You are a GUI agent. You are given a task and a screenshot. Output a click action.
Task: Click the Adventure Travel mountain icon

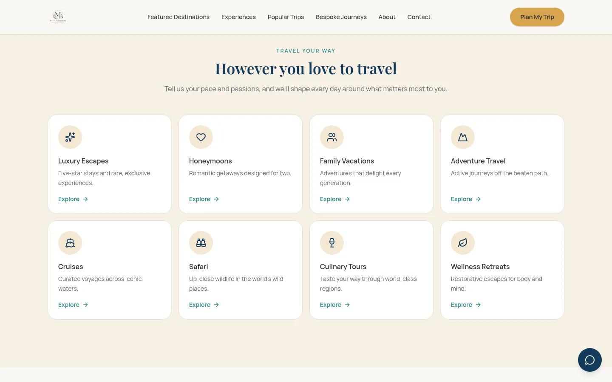pyautogui.click(x=463, y=137)
